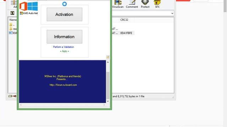227x127 pixels.
Task: Click the console vertical scrollbar down arrow
Action: (x=108, y=101)
